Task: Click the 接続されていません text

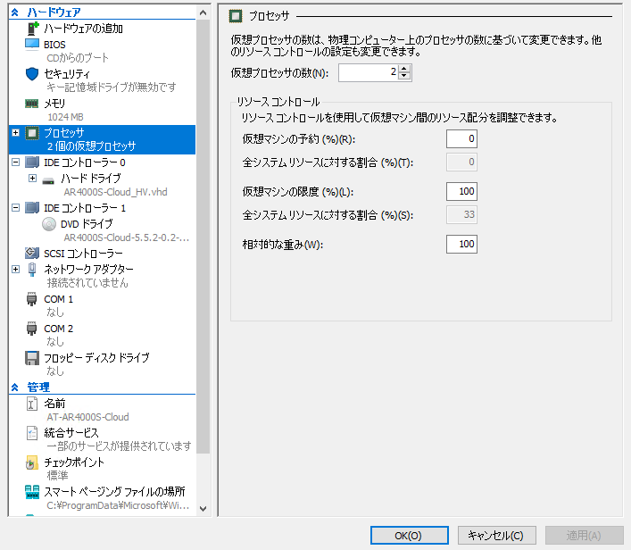Action: [x=87, y=283]
